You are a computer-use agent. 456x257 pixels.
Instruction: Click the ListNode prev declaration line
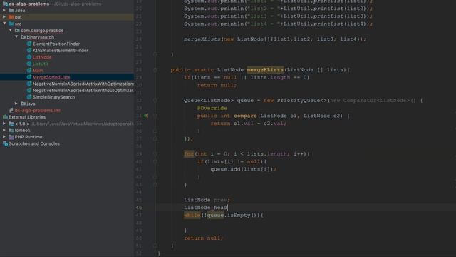(x=207, y=200)
